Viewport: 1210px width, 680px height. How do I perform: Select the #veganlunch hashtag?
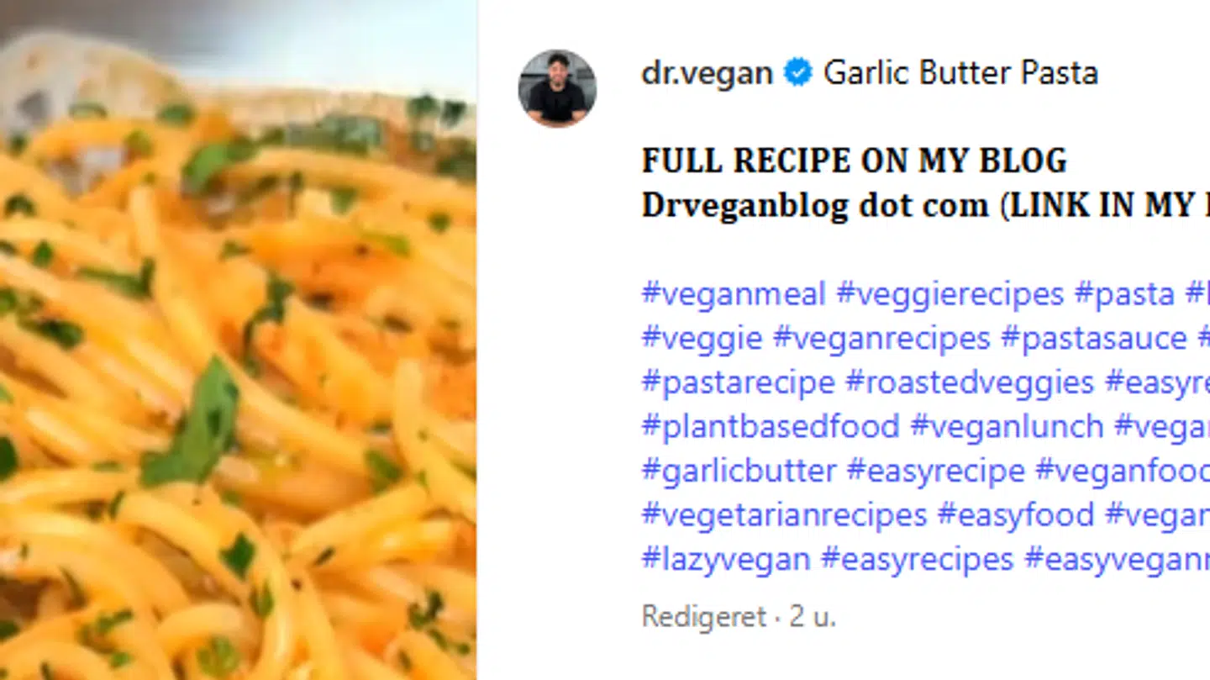point(1007,426)
